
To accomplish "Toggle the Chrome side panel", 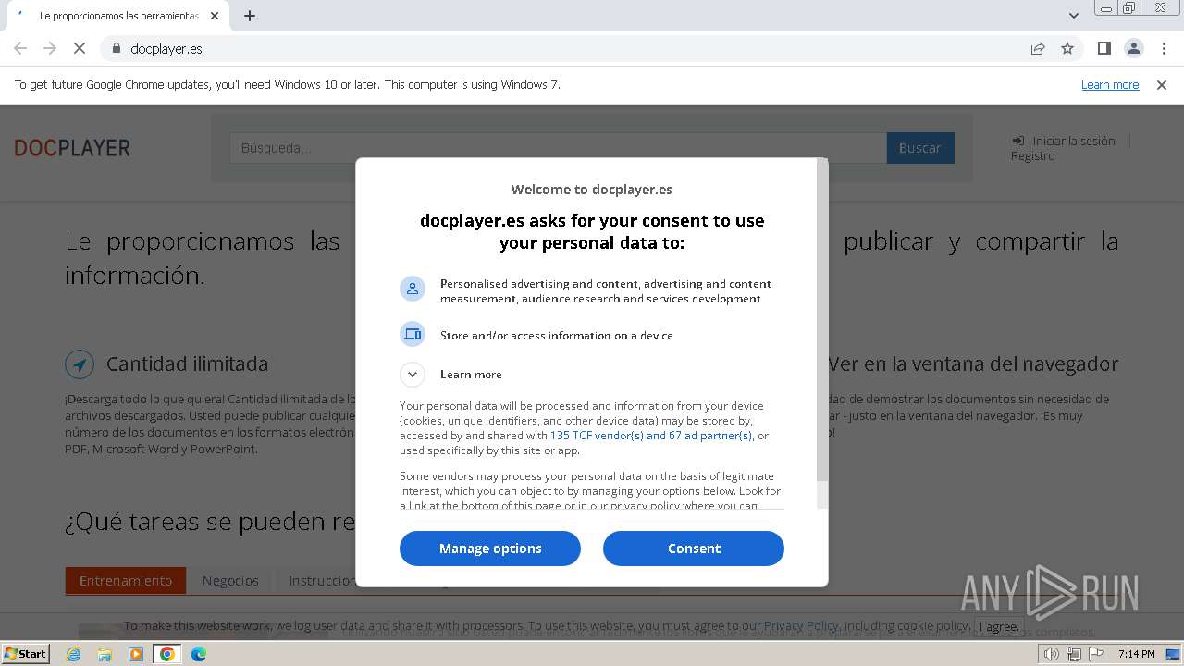I will coord(1104,49).
